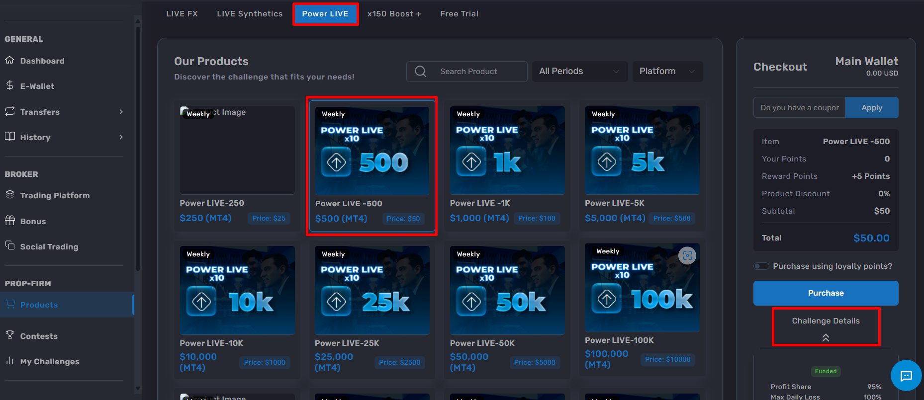Open E-Wallet menu item

(x=37, y=86)
